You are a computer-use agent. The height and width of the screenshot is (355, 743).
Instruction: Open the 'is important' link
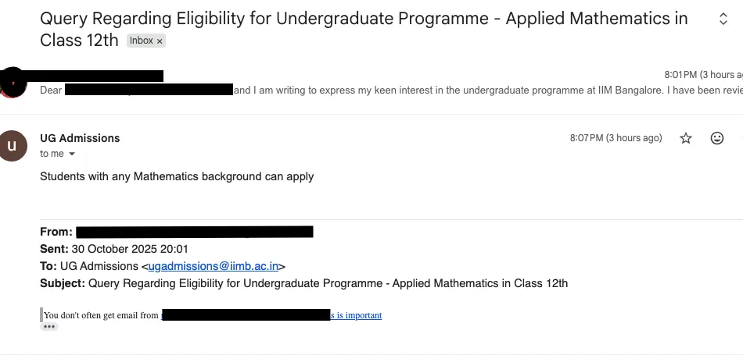click(x=356, y=315)
